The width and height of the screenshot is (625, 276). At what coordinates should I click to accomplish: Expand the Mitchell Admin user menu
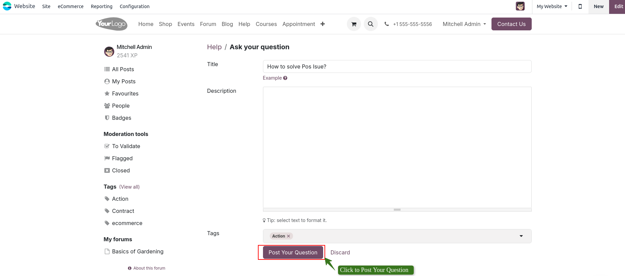click(x=464, y=24)
